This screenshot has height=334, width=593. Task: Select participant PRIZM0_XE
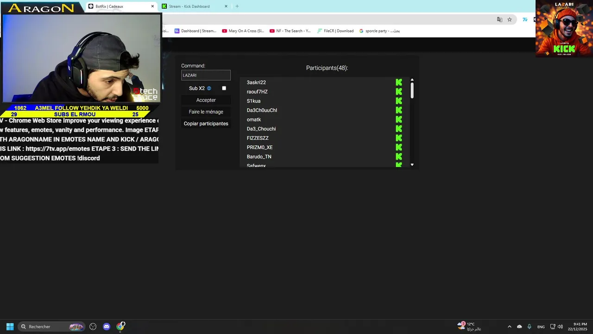(259, 148)
